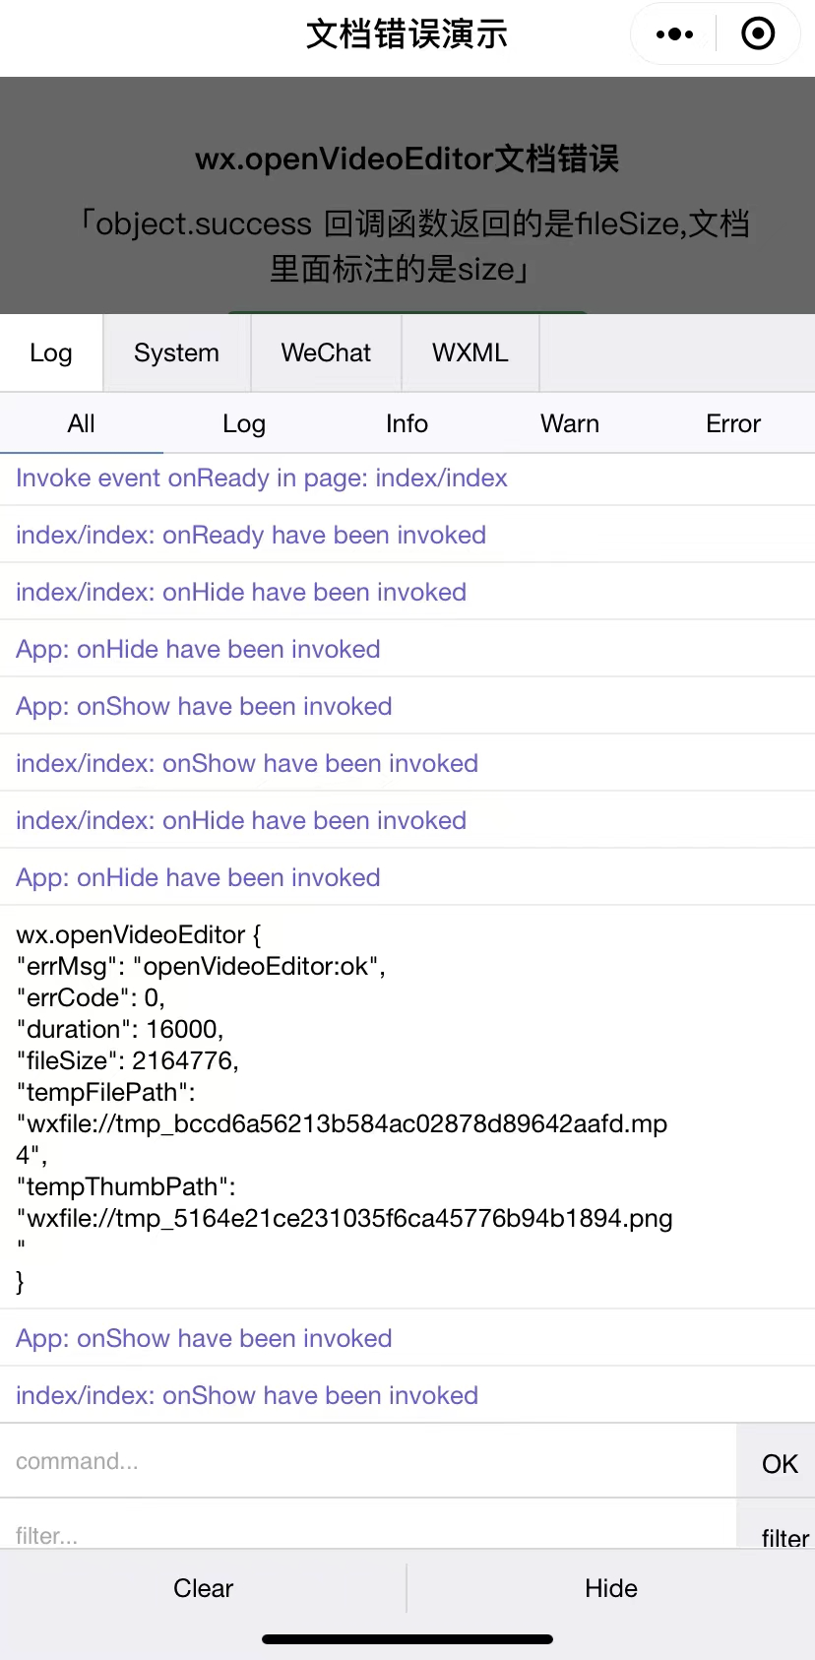This screenshot has height=1660, width=815.
Task: Run command with the OK button
Action: pos(780,1463)
